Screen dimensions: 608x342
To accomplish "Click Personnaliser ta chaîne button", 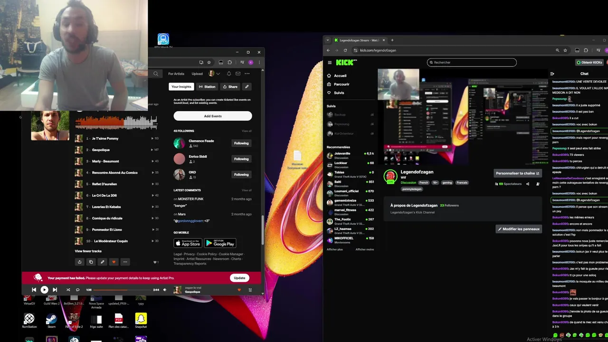I will (517, 173).
